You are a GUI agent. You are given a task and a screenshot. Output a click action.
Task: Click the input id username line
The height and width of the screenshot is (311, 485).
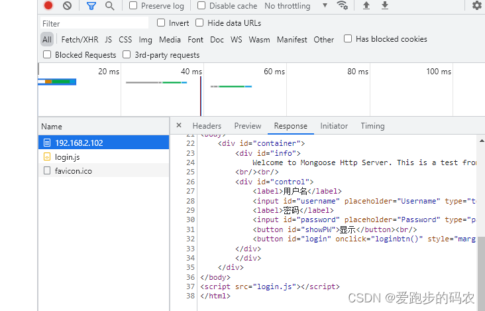364,201
